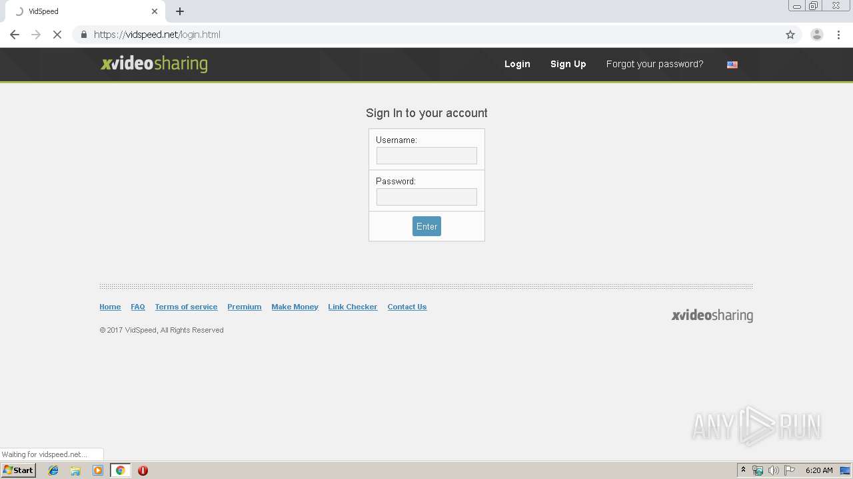Image resolution: width=853 pixels, height=479 pixels.
Task: Open the Action Center flag icon
Action: 790,470
